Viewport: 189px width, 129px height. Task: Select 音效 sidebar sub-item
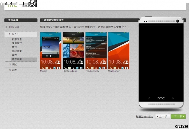pos(14,47)
